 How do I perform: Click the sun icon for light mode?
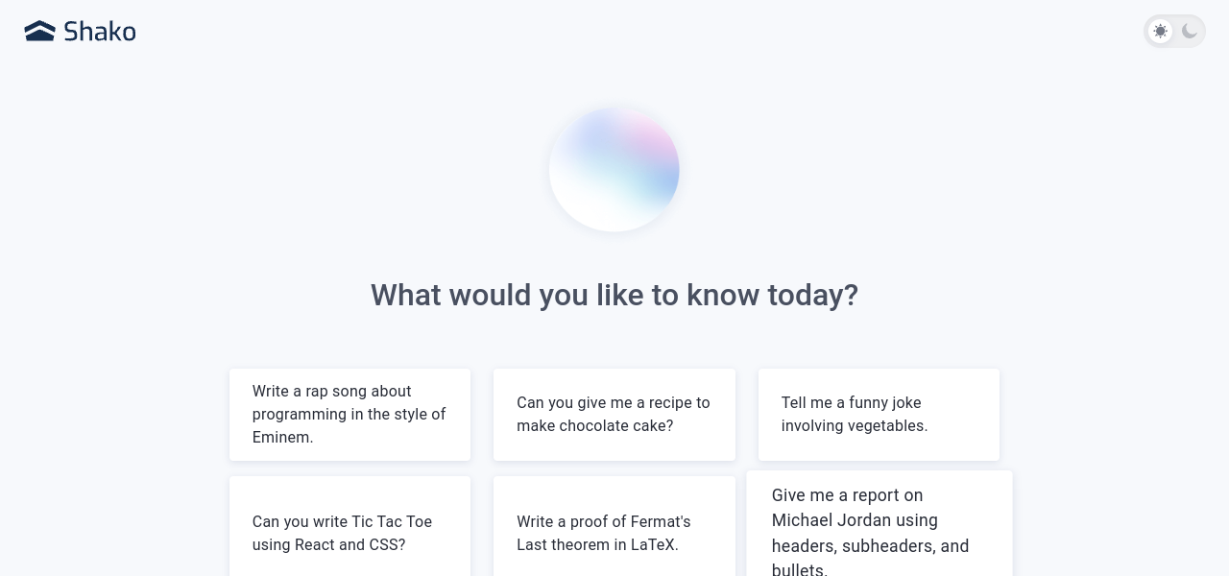1161,32
